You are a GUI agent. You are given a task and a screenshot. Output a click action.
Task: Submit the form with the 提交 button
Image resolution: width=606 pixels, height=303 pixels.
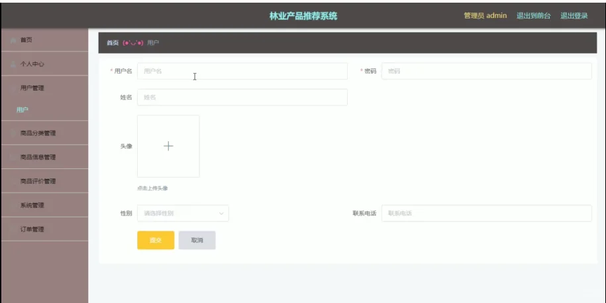click(156, 240)
